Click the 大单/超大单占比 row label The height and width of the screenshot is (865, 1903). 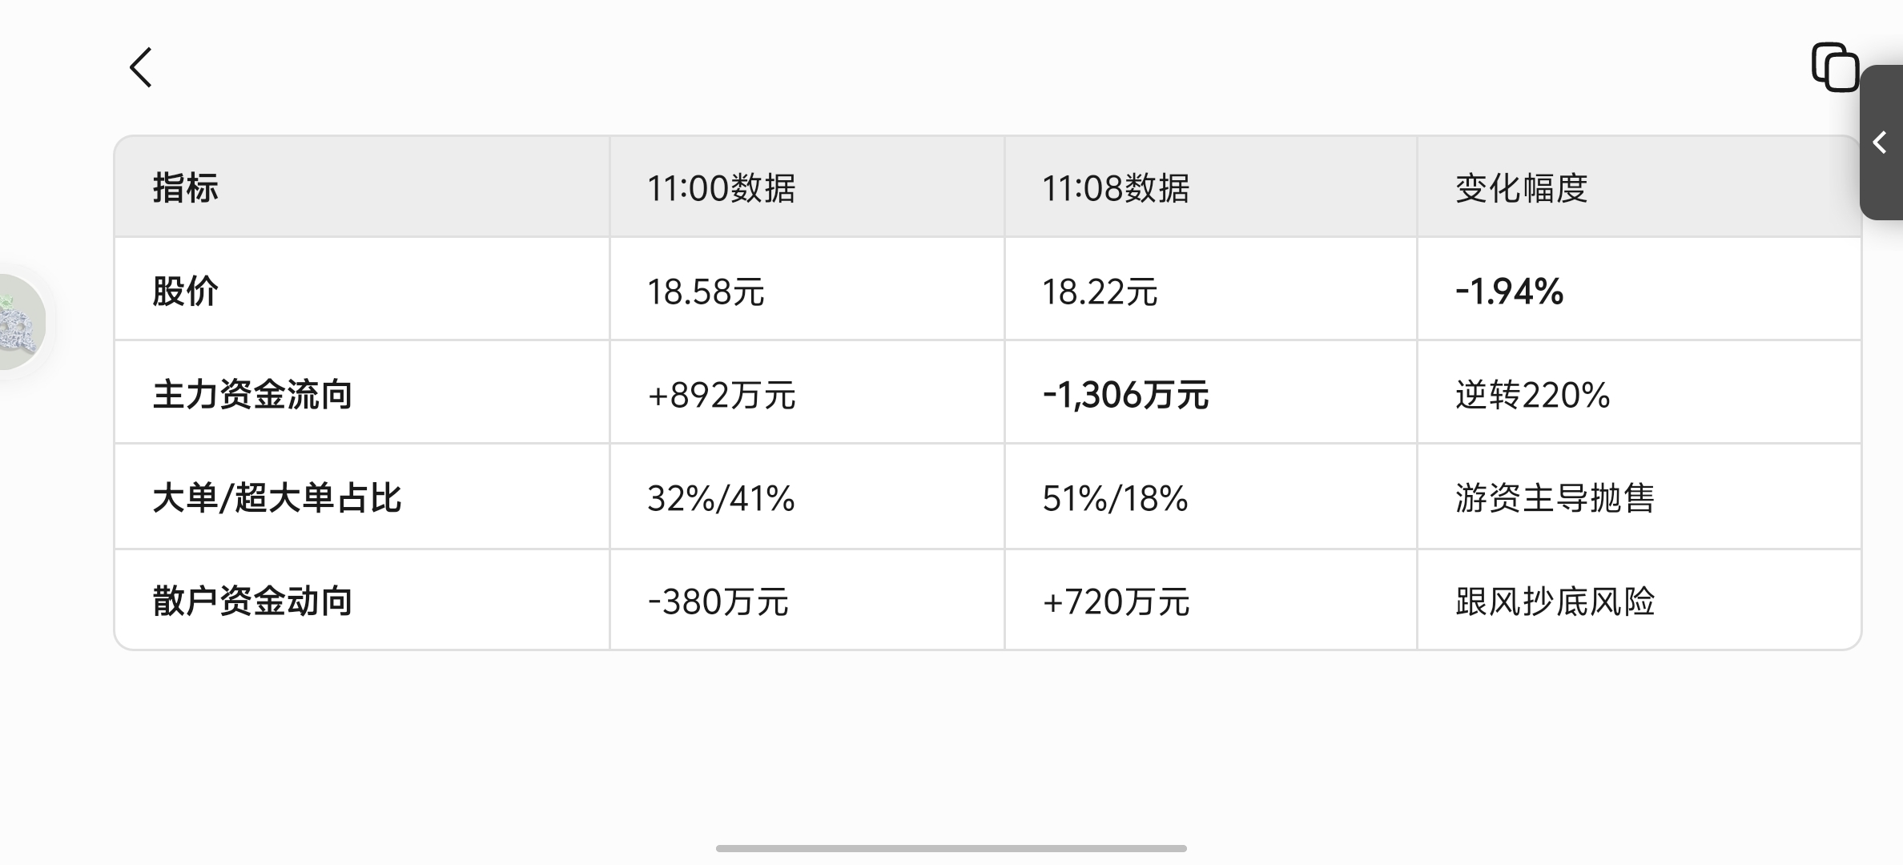pyautogui.click(x=277, y=497)
